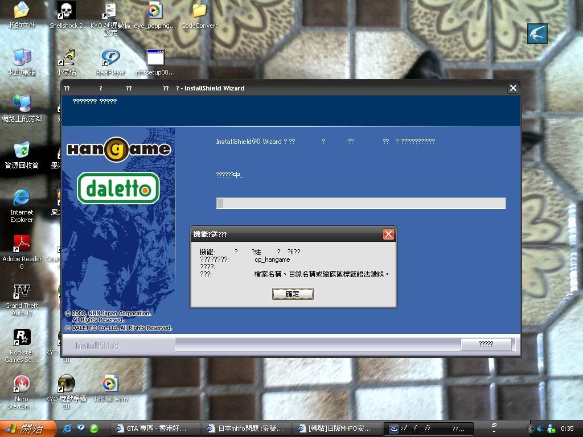
Task: Launch the RealPlayer shortcut
Action: (110, 61)
